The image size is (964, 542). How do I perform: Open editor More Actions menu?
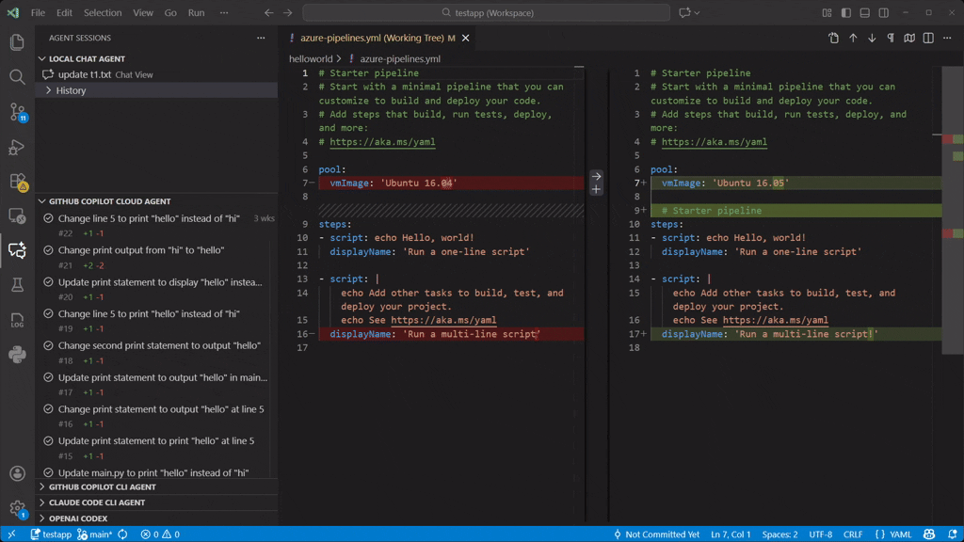point(947,38)
